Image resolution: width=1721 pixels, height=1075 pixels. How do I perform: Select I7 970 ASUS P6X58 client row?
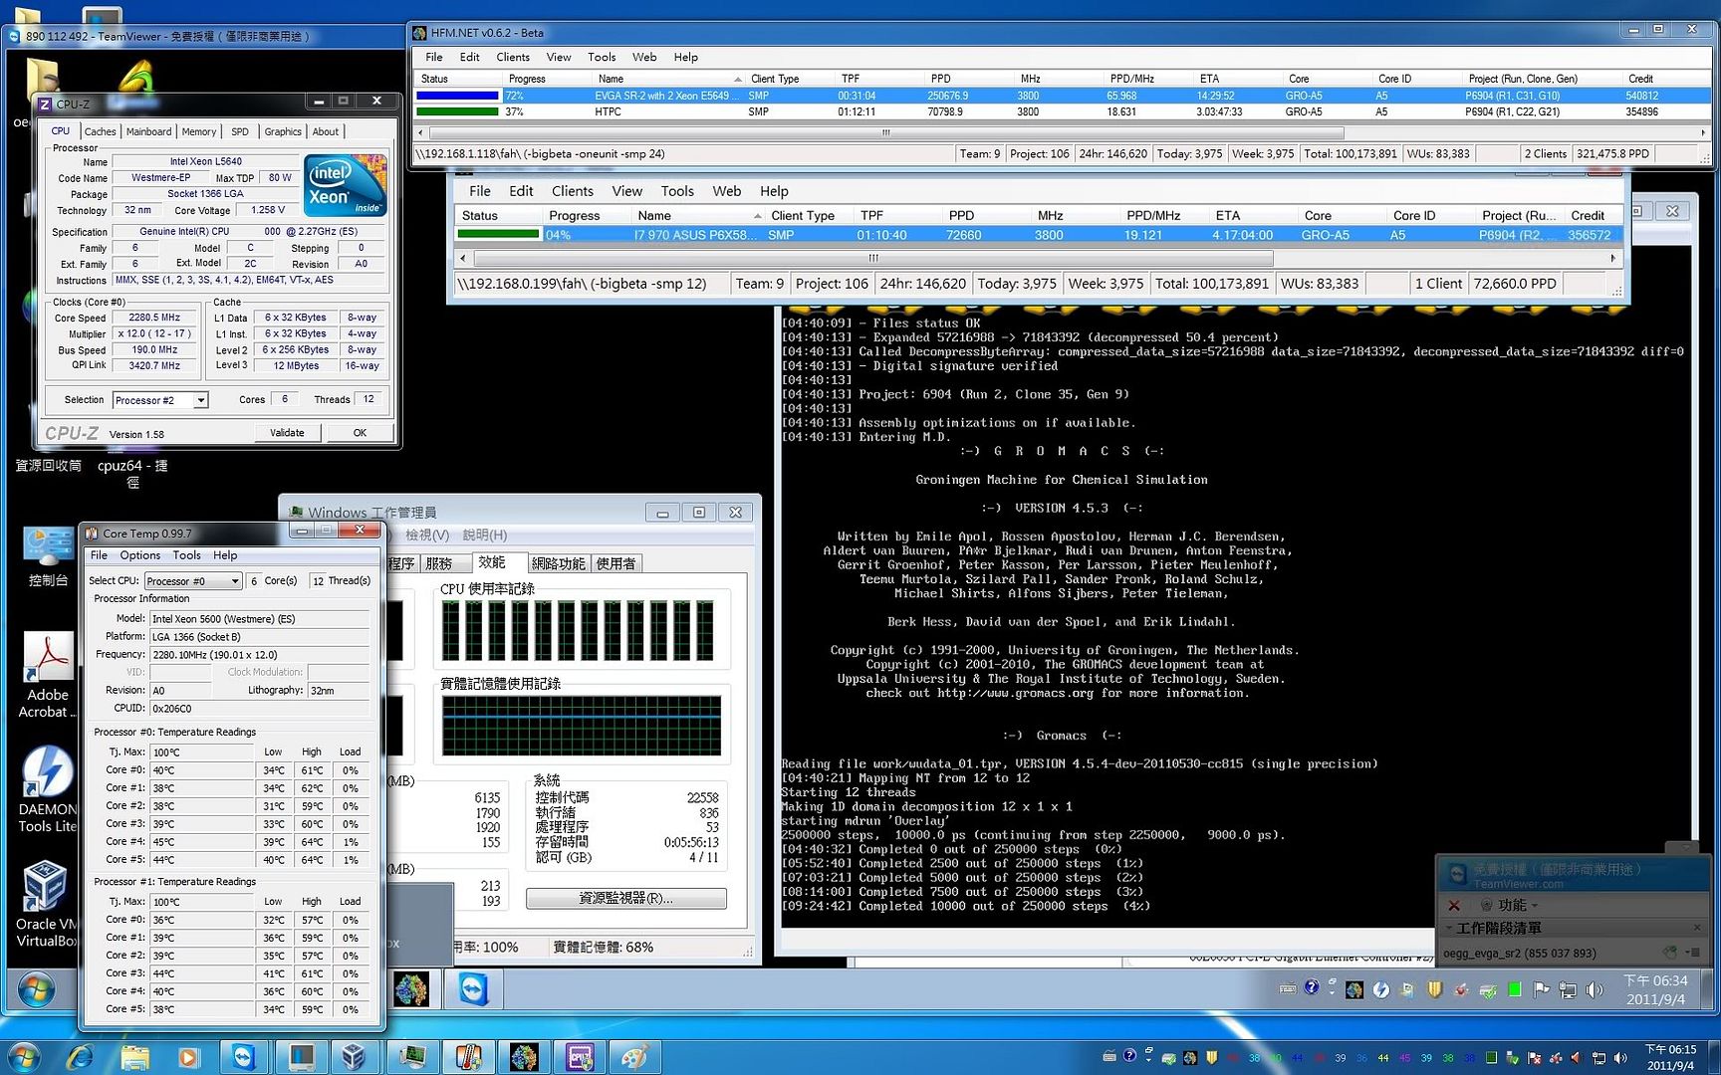point(1039,235)
